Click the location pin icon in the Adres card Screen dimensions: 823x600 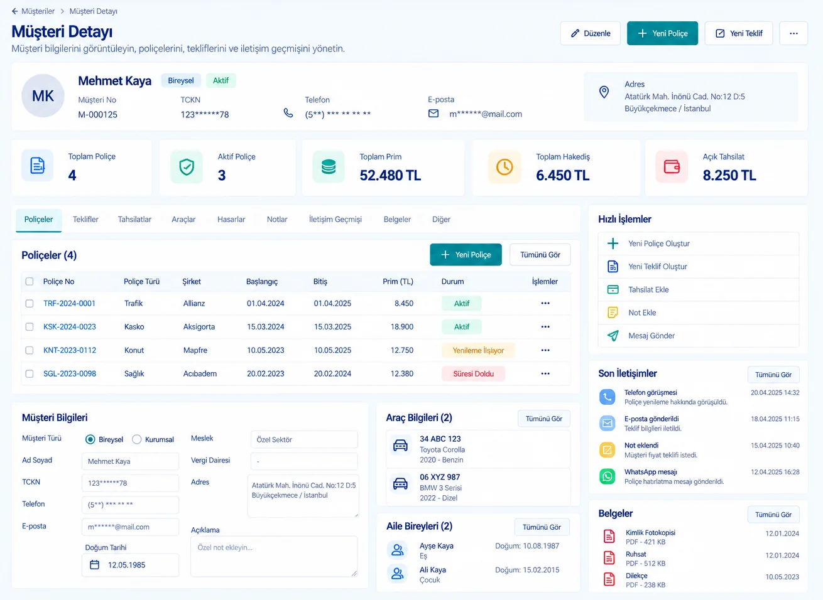(x=604, y=92)
